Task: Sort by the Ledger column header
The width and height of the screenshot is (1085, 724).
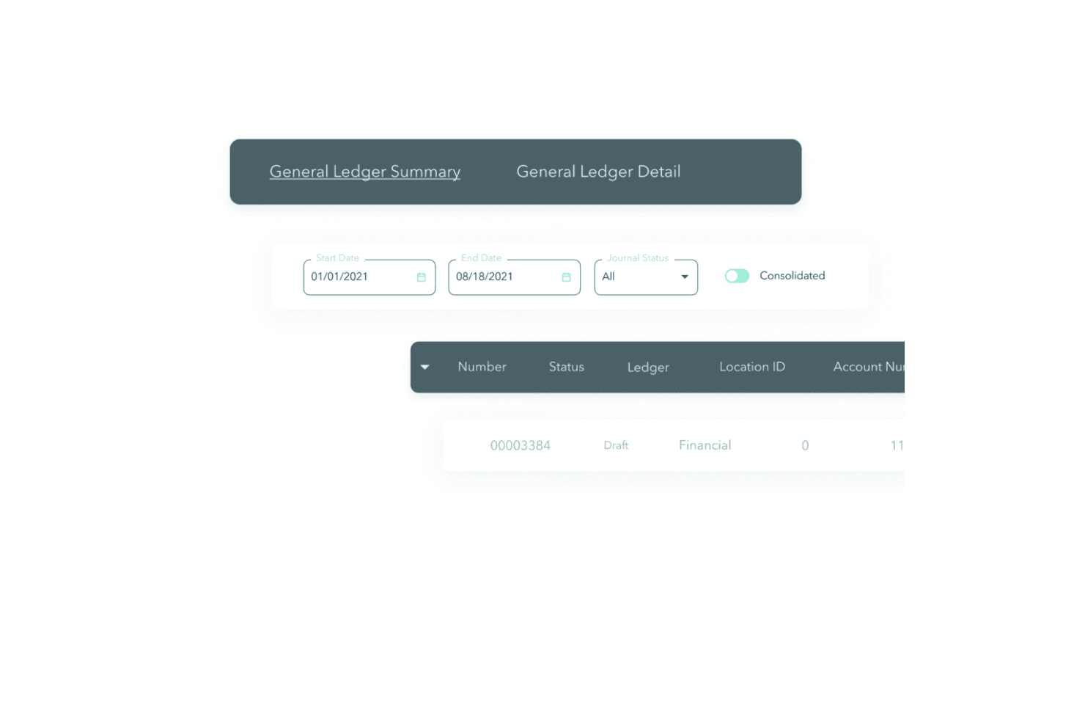Action: click(x=648, y=368)
